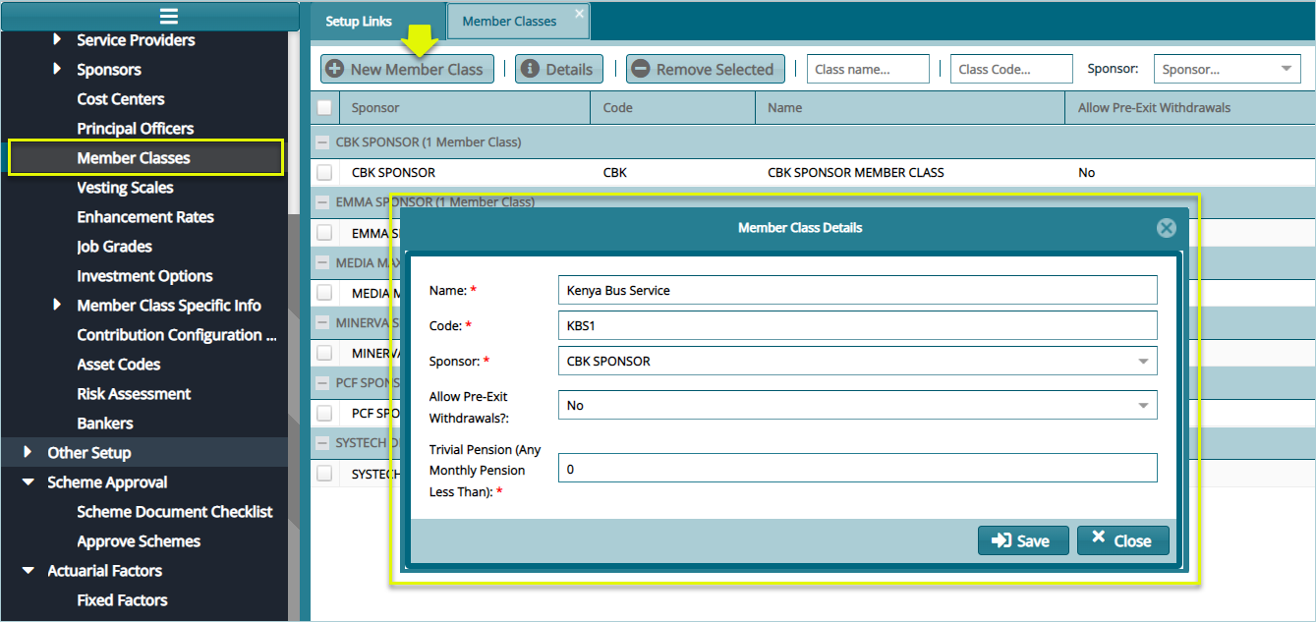
Task: Open Enhancement Rates from the sidebar
Action: click(x=145, y=217)
